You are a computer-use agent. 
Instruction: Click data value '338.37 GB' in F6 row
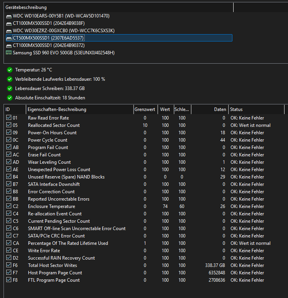click(x=215, y=265)
